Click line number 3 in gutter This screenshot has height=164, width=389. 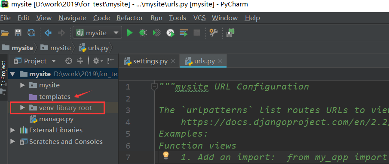pyautogui.click(x=128, y=110)
